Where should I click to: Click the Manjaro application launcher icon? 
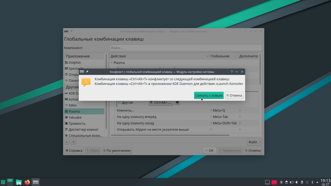pos(3,182)
